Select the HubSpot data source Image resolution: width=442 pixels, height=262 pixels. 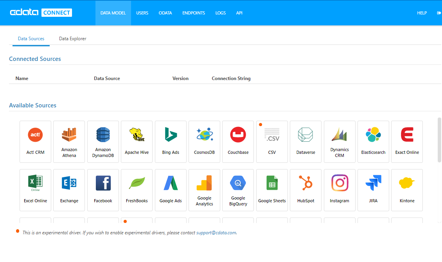pos(305,190)
